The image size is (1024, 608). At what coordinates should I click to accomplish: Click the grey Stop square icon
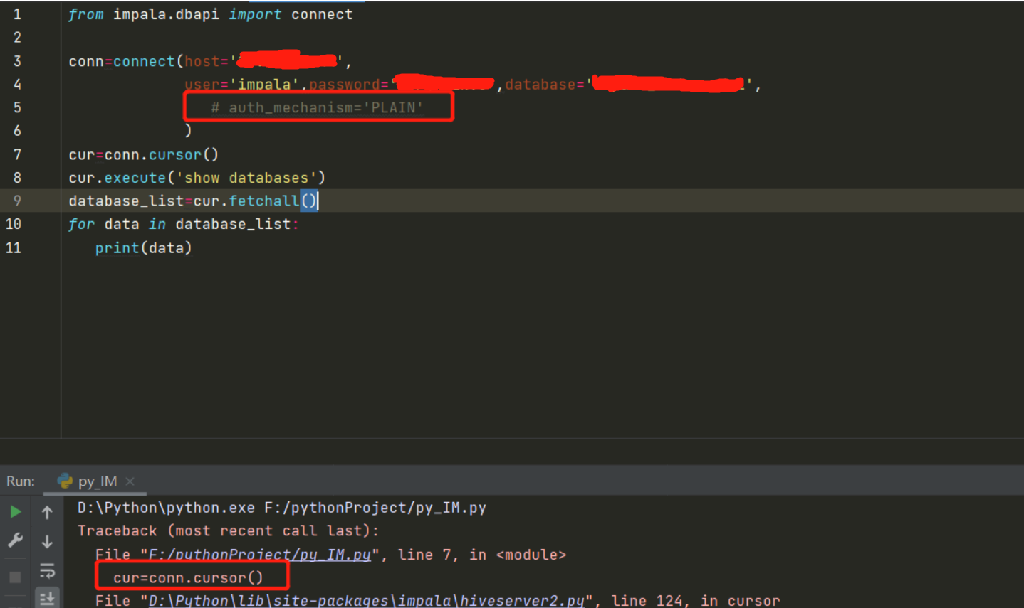pos(15,577)
